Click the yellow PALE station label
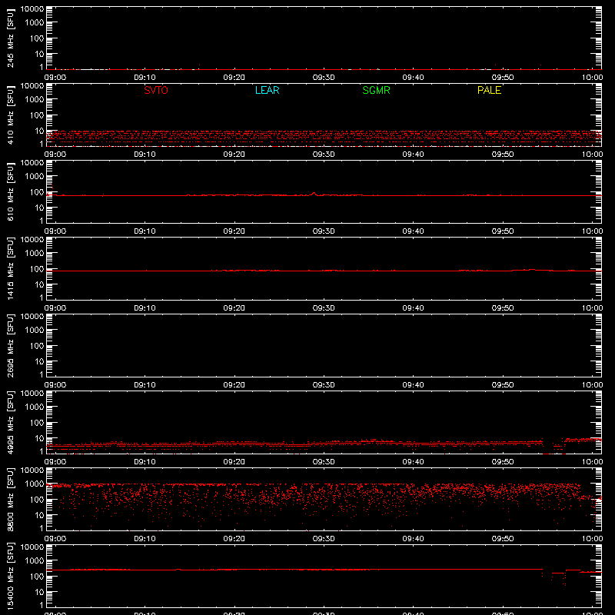The image size is (615, 615). click(x=489, y=90)
